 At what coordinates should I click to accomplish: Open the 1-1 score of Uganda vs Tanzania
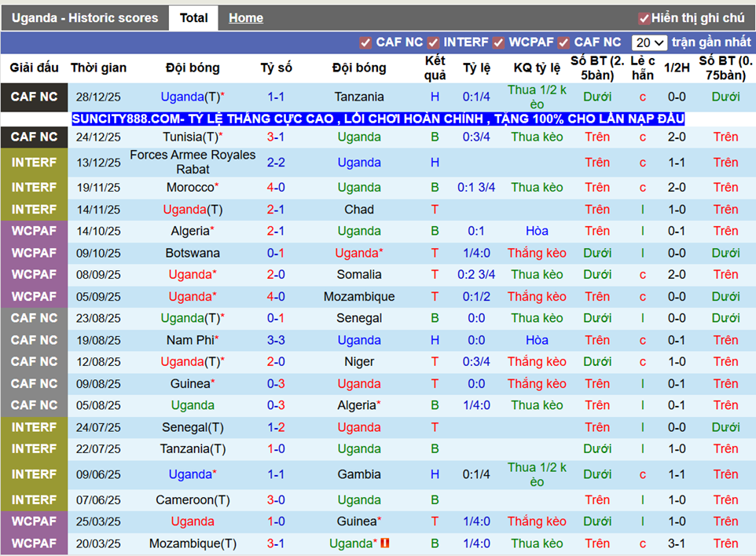pyautogui.click(x=276, y=97)
